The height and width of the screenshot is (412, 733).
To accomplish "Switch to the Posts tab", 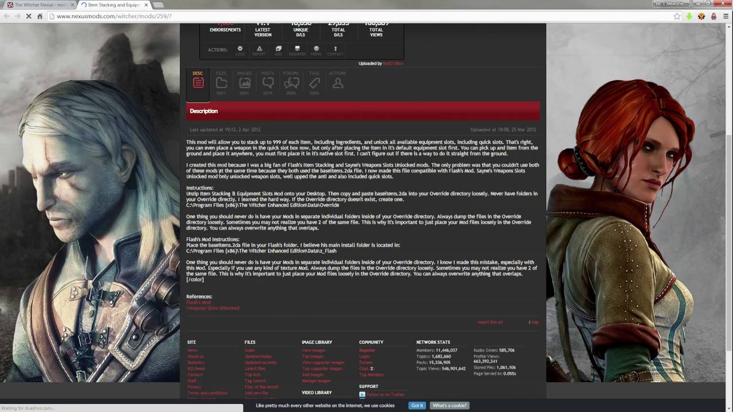I will [x=267, y=83].
